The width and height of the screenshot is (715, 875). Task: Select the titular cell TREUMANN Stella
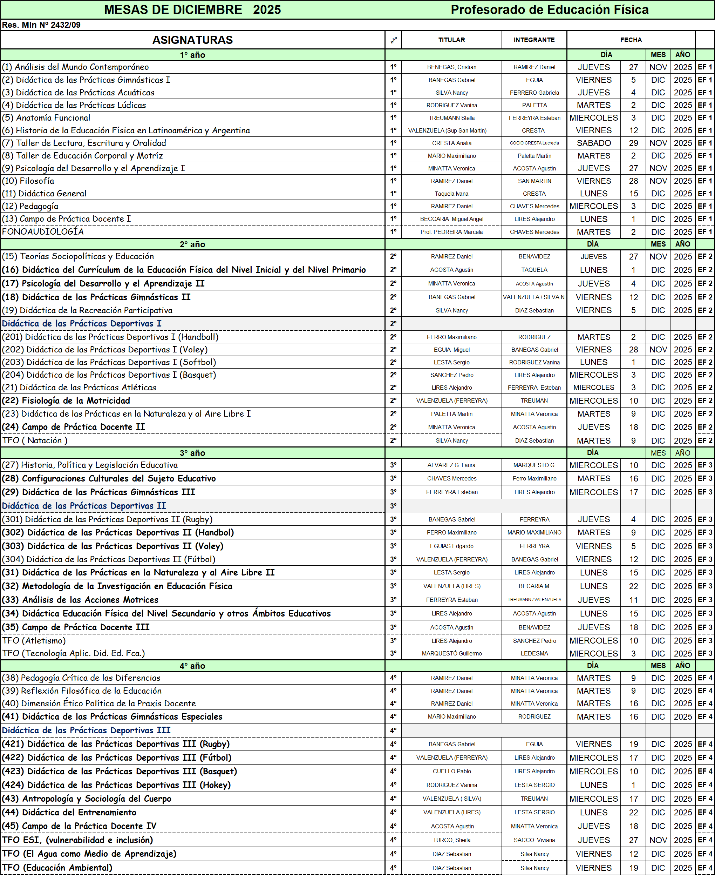pos(451,118)
